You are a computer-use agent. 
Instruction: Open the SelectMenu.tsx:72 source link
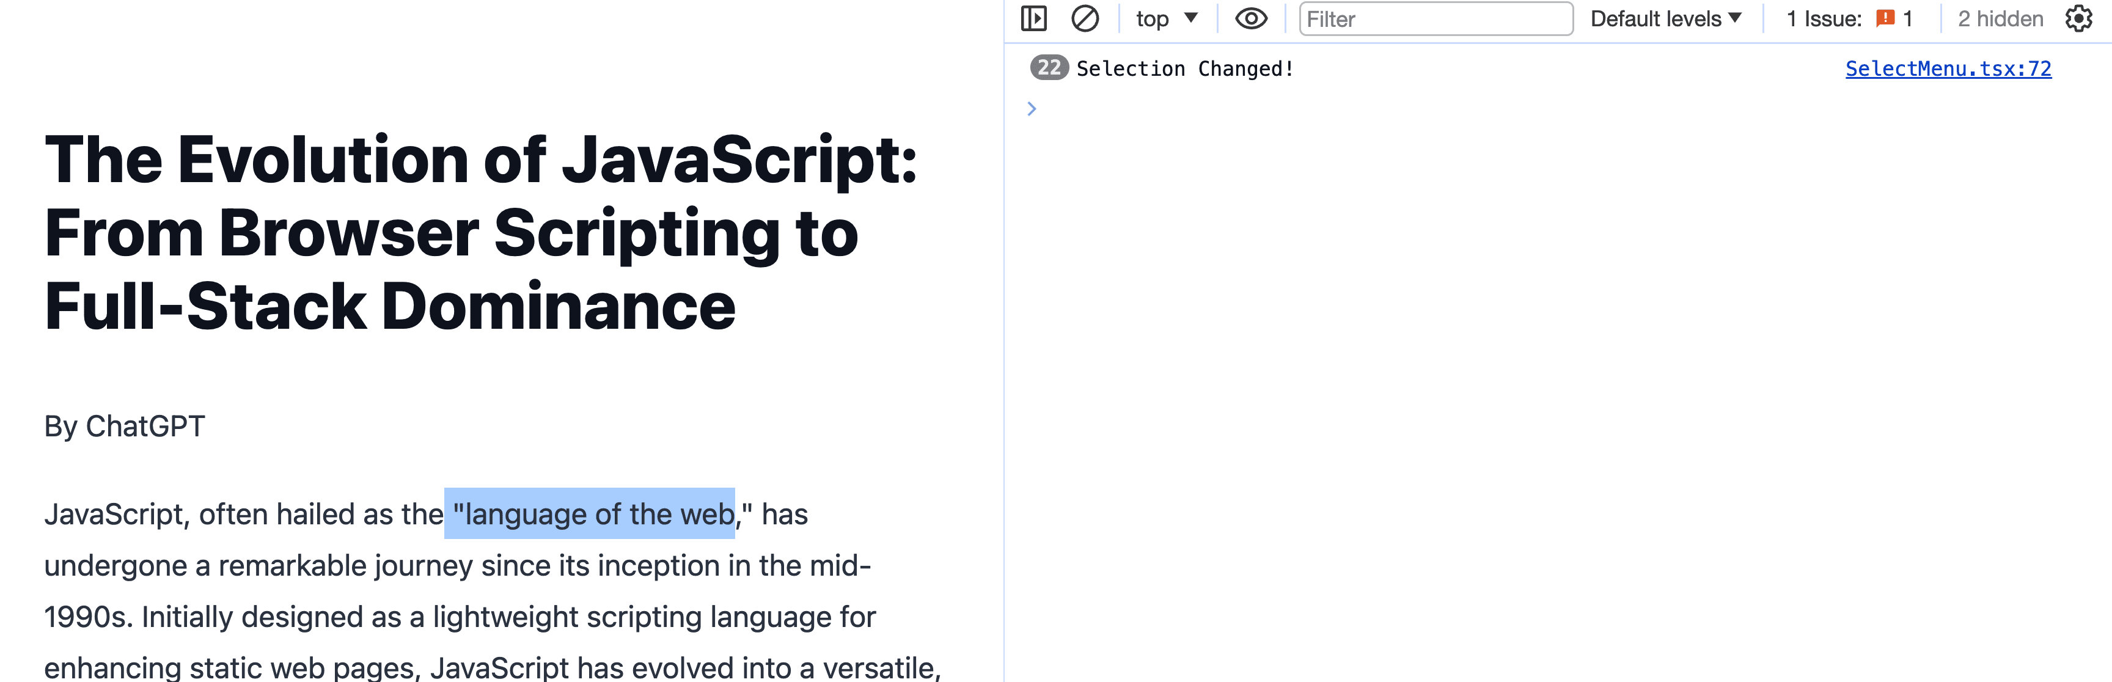pos(1948,69)
